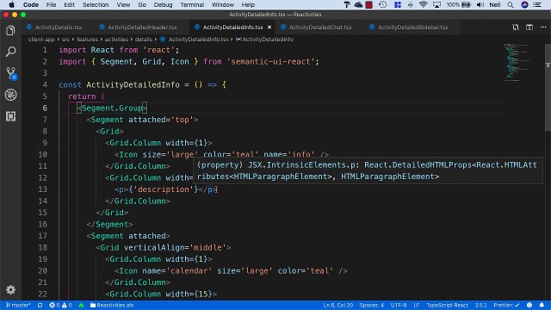This screenshot has height=310, width=551.
Task: Change encoding via UTF-8
Action: (399, 305)
